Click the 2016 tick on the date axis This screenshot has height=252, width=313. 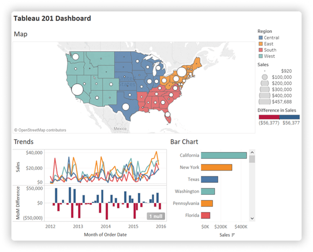pyautogui.click(x=161, y=227)
